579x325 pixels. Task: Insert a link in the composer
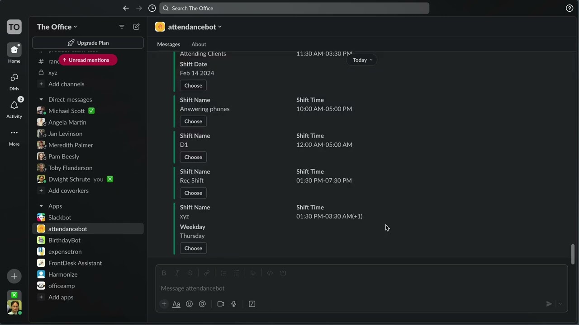(207, 273)
